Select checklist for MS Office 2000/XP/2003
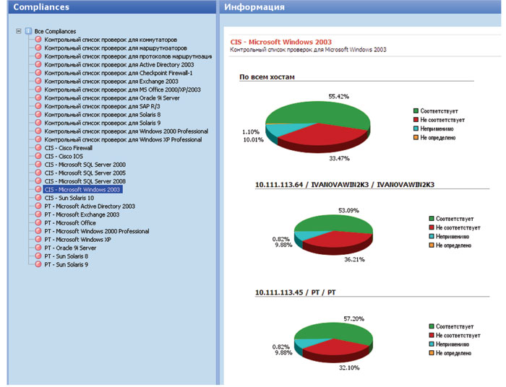 123,90
